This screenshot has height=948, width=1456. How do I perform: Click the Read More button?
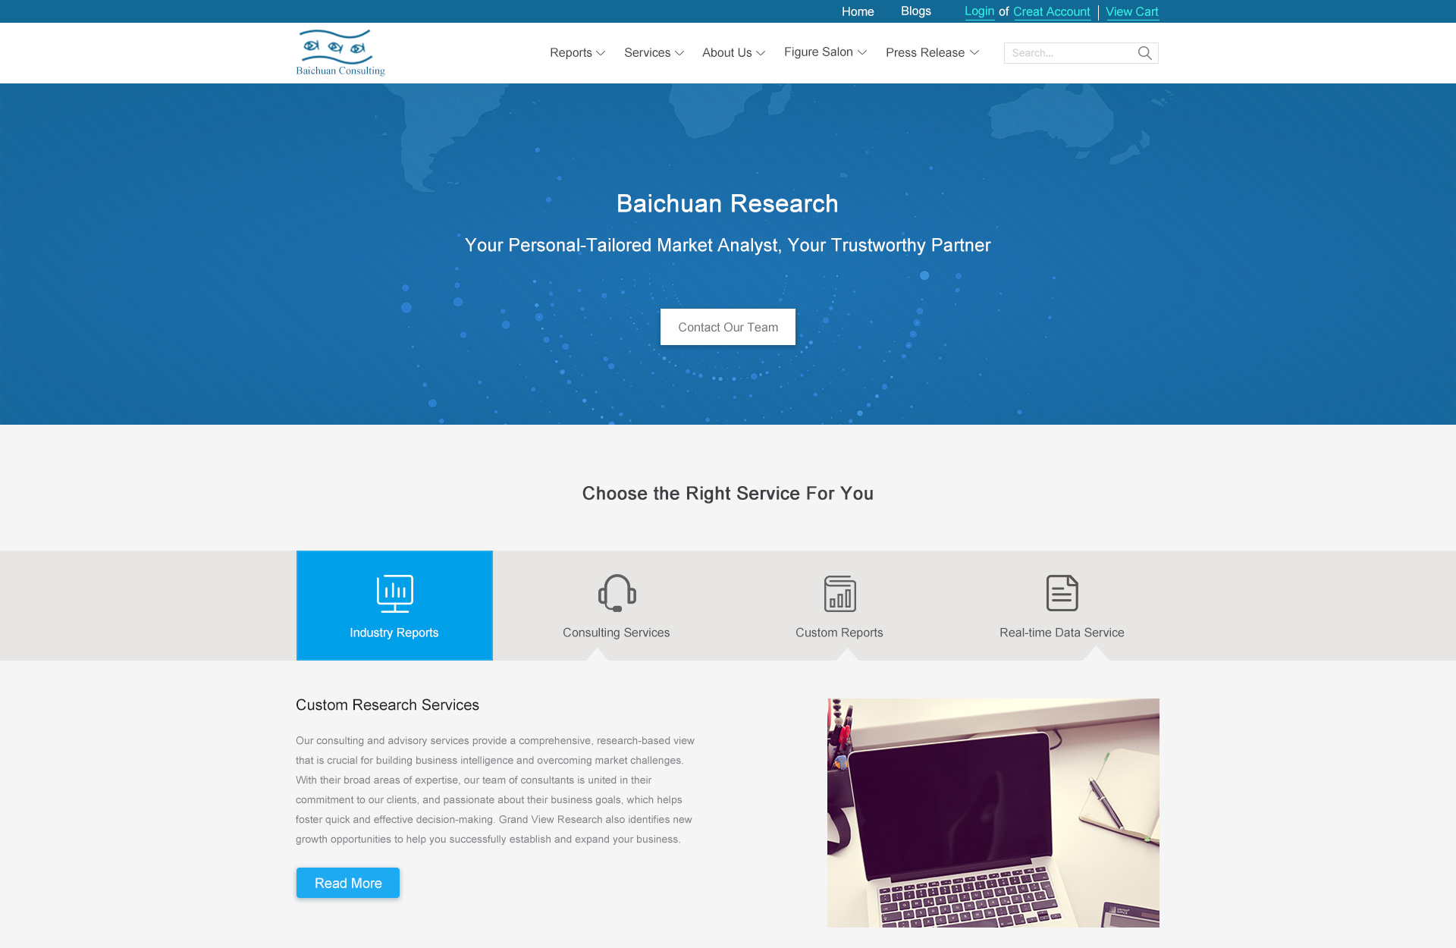(347, 884)
